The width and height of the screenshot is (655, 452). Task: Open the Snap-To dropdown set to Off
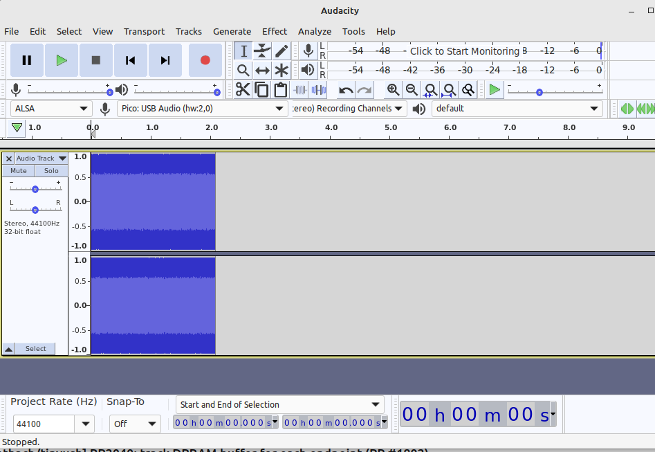tap(134, 424)
